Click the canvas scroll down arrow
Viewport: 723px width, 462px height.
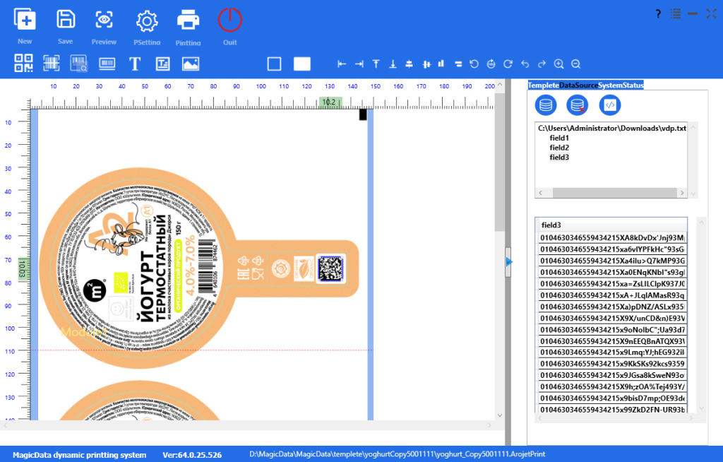point(499,415)
